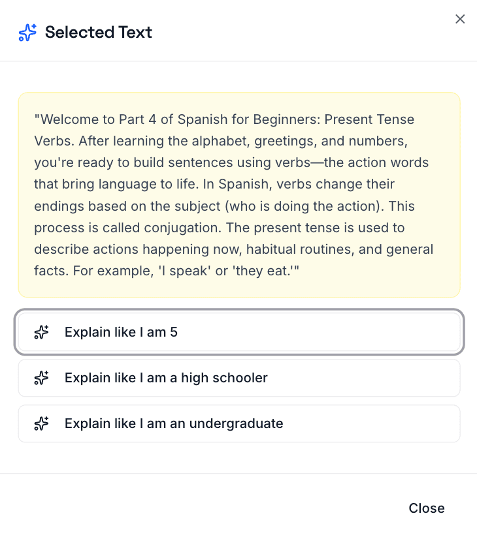Viewport: 477px width, 535px height.
Task: Click the blue sparkle icon beside Selected Text
Action: point(27,33)
